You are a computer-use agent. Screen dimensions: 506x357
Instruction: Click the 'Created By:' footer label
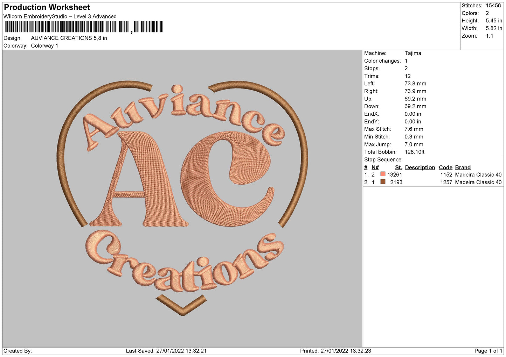(x=18, y=351)
